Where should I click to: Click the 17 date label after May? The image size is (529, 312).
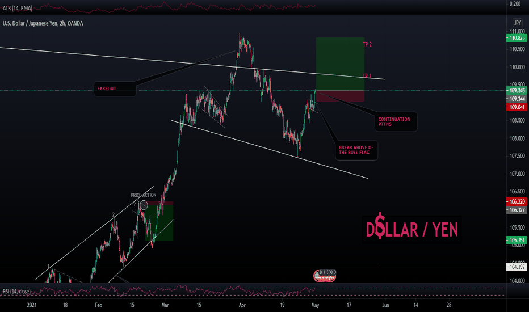pos(349,305)
